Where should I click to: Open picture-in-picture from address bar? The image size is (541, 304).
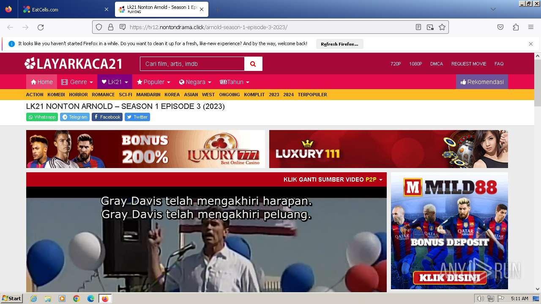click(430, 27)
